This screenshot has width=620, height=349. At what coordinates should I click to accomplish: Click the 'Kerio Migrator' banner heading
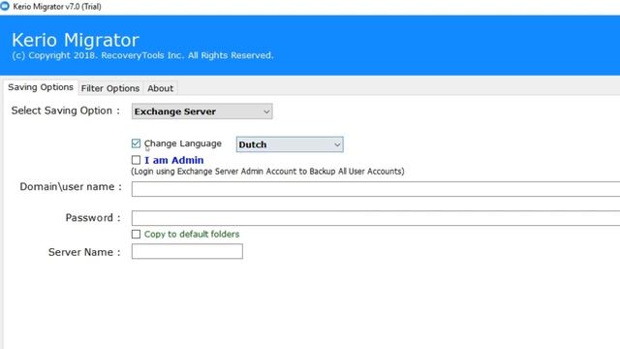76,40
